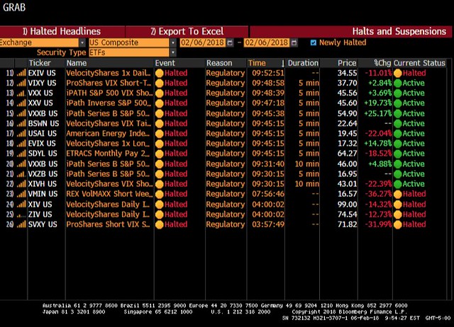Click the bar chart icon beside VIXY US
The image size is (454, 327).
coord(21,84)
